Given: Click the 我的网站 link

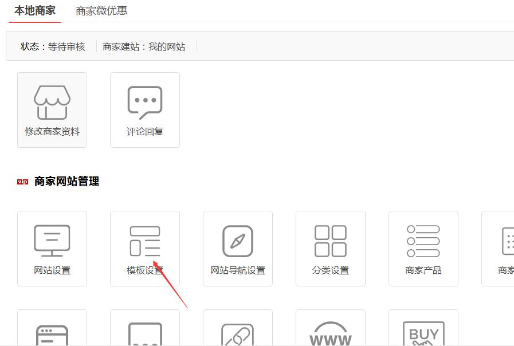Looking at the screenshot, I should 167,47.
